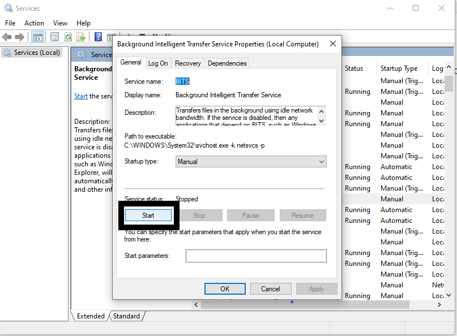Open the View menu
The image size is (457, 336).
60,23
